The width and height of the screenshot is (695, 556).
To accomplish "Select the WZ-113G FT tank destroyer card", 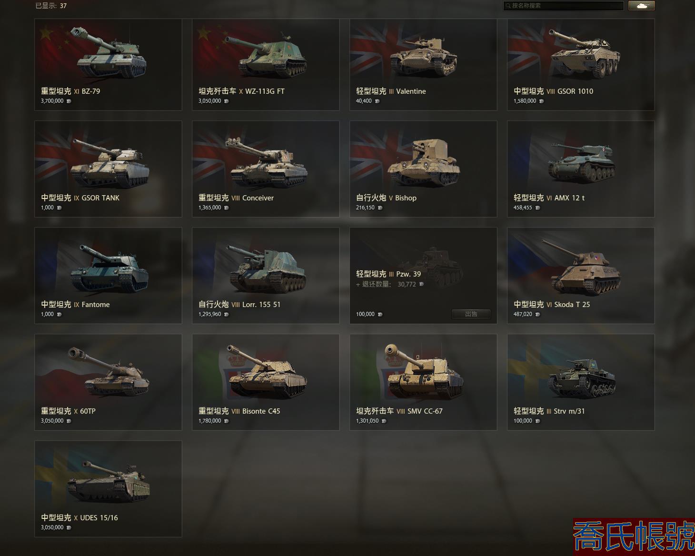I will click(x=266, y=65).
